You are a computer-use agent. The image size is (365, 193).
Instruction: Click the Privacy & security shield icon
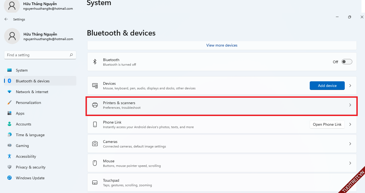[9, 167]
